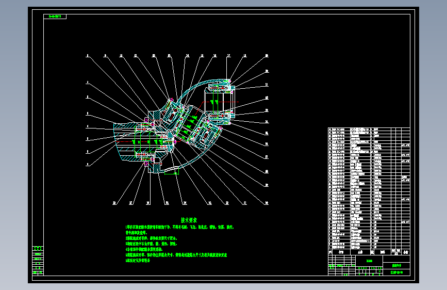The image size is (447, 290).
Task: Click the 技术要求 heading text
Action: click(x=189, y=220)
